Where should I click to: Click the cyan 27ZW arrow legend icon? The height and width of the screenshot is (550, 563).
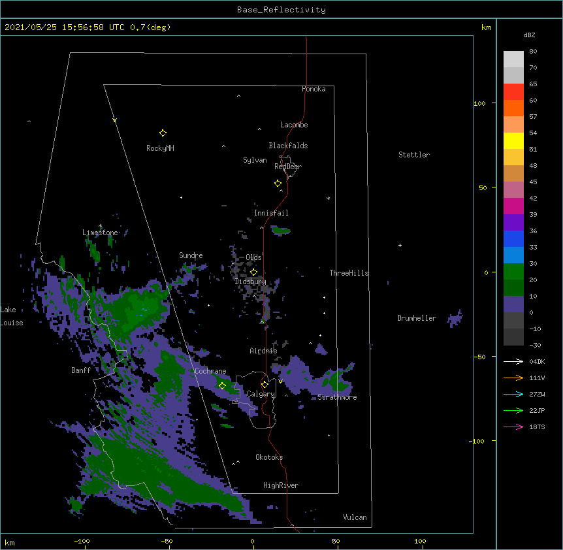tap(513, 394)
